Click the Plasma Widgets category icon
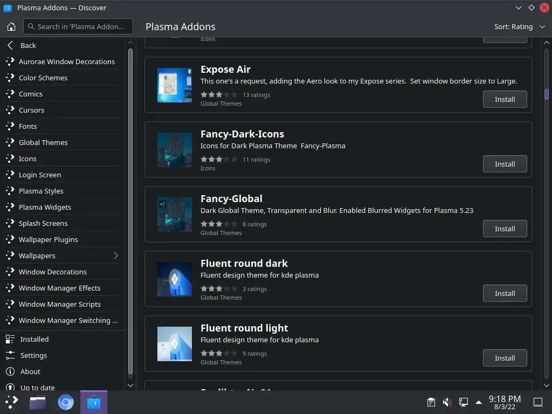Screen dimensions: 552x414 [10, 208]
